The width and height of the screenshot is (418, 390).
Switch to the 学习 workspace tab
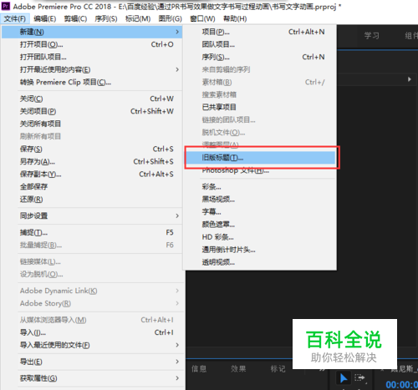pos(372,36)
